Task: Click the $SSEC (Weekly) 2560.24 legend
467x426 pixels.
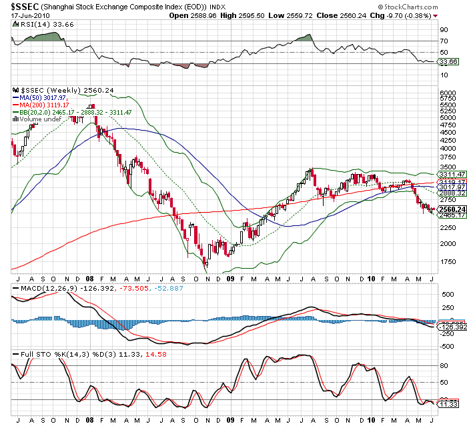Action: click(67, 90)
